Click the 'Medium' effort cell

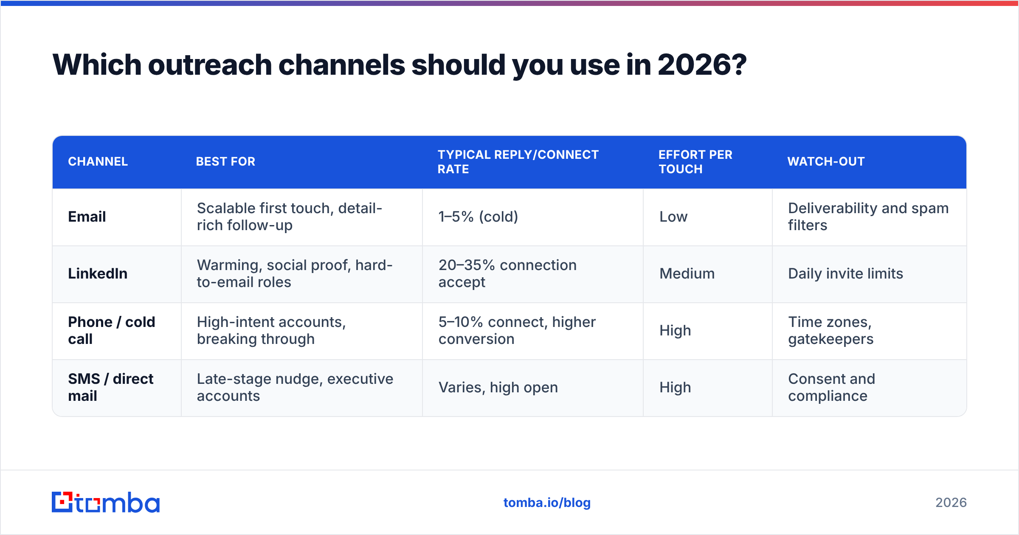pos(708,274)
